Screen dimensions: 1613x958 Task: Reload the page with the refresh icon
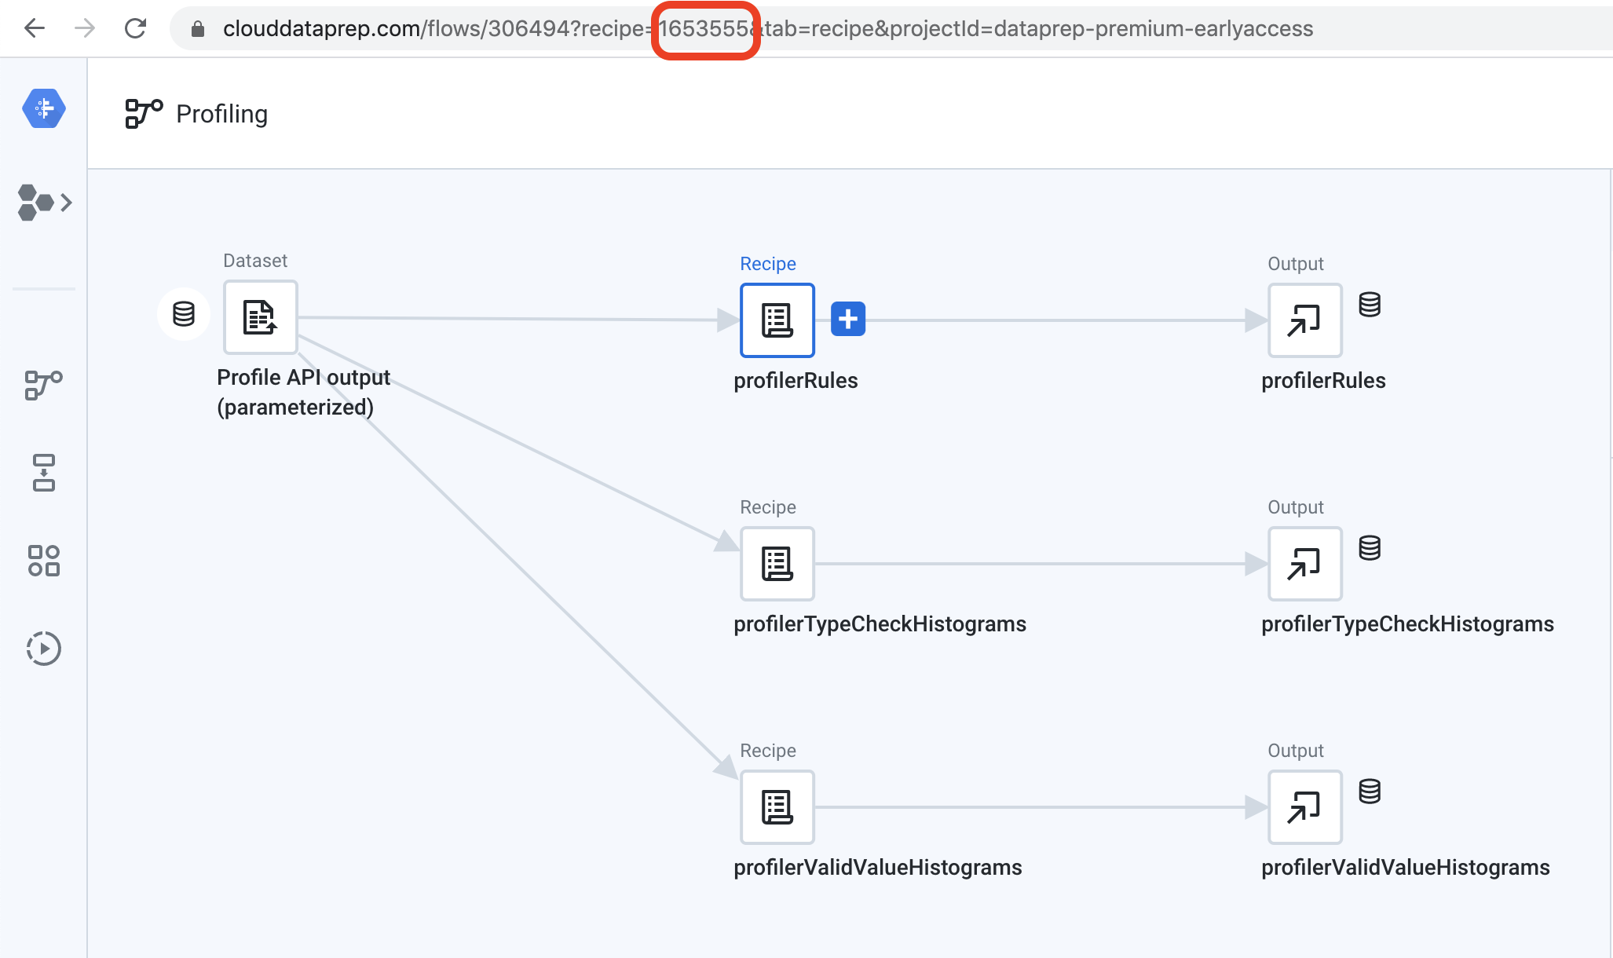136,29
